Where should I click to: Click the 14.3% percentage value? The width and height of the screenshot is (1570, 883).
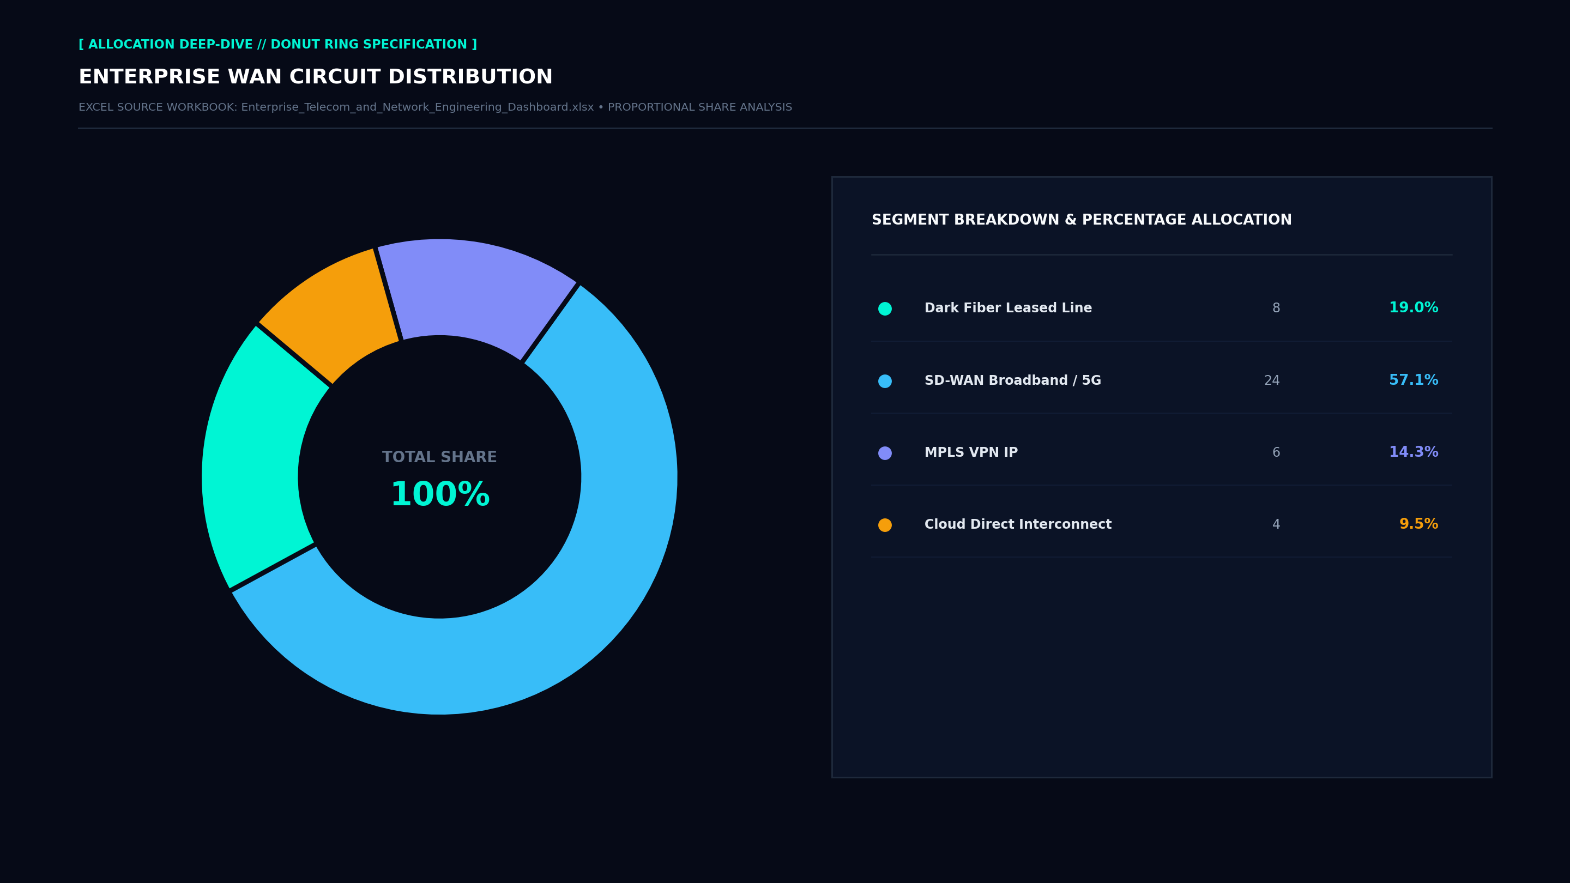pos(1414,452)
